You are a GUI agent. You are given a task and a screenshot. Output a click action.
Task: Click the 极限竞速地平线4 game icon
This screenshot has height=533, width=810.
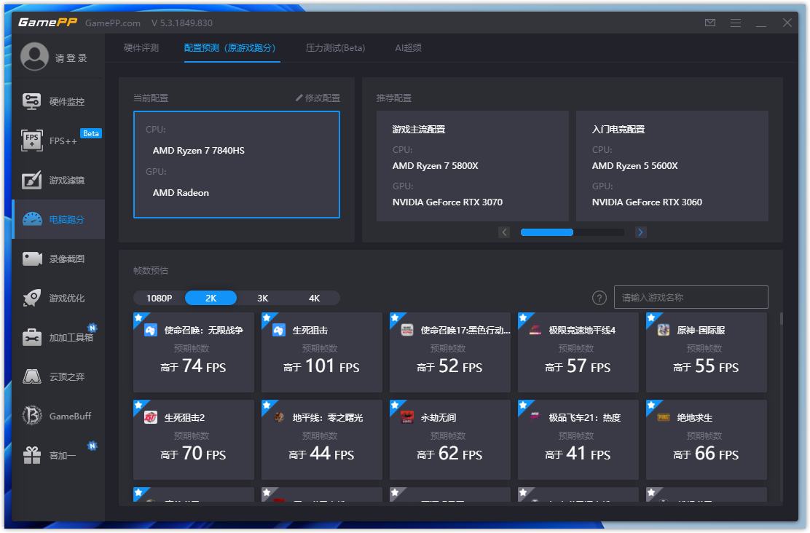click(x=535, y=331)
